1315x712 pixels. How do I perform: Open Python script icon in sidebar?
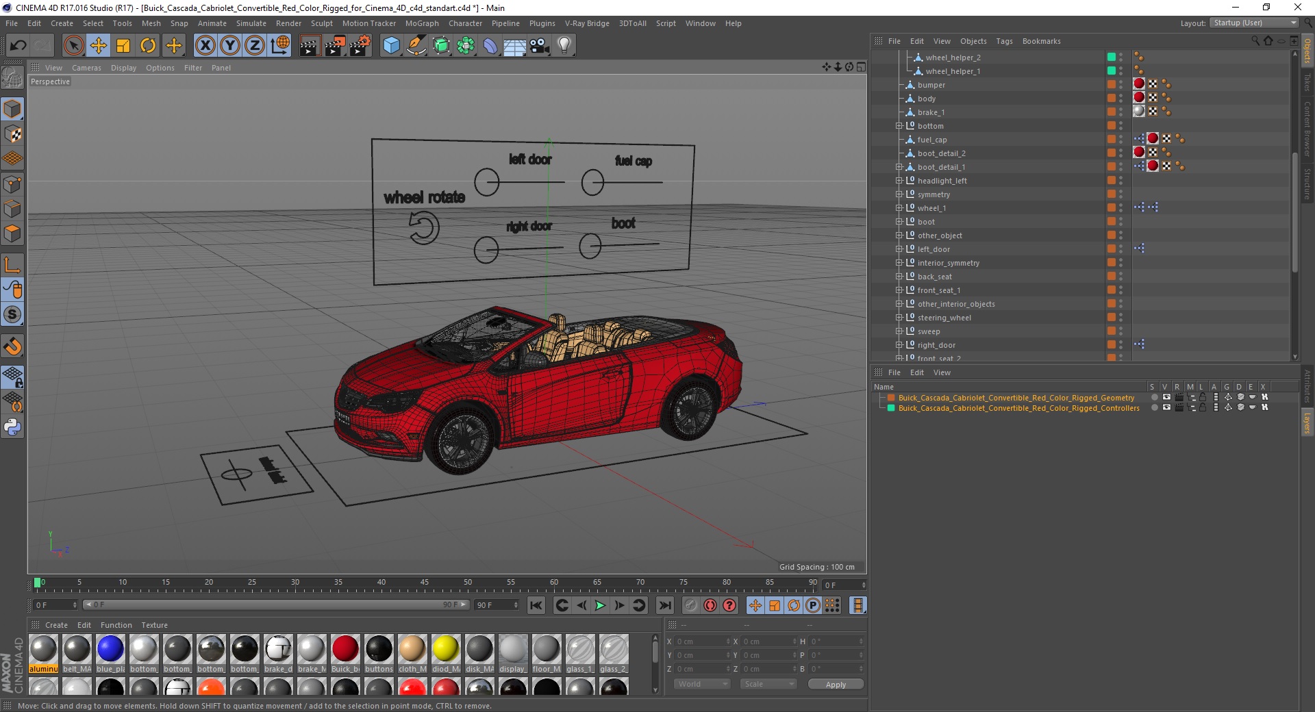[12, 427]
